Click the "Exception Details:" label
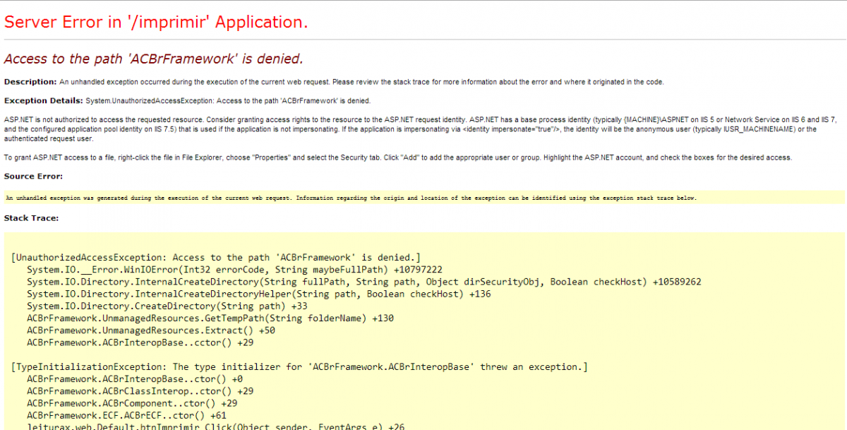The height and width of the screenshot is (430, 847). click(44, 101)
